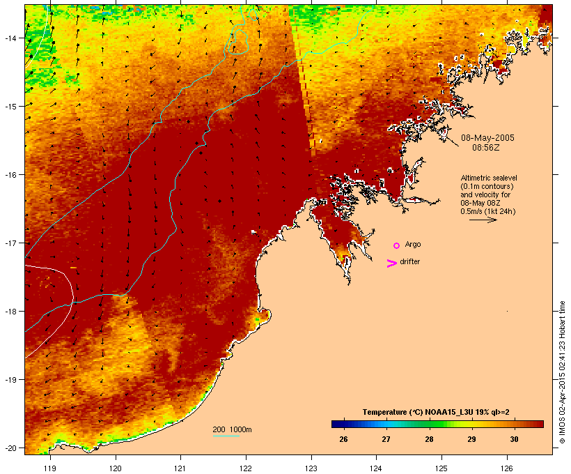Click the time text '08:56Z'

tap(486, 148)
